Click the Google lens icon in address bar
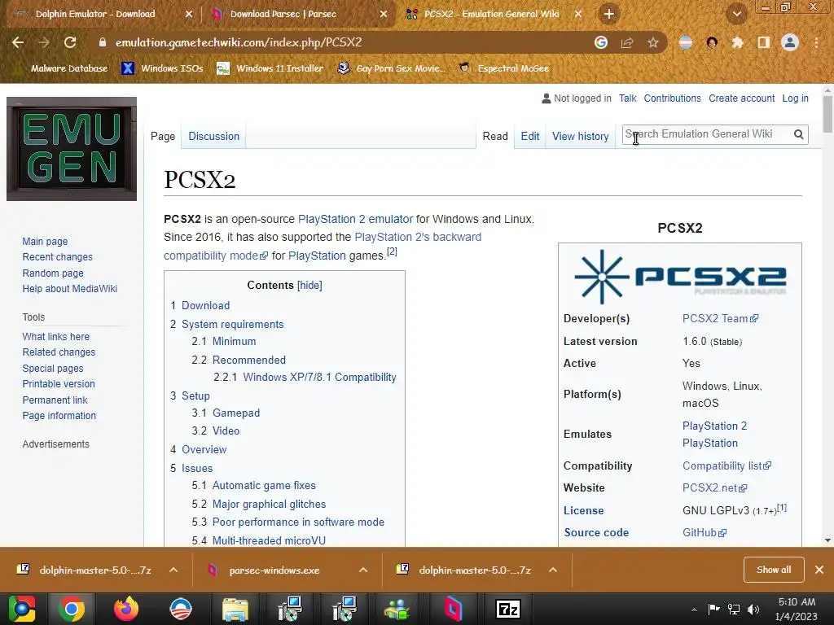The width and height of the screenshot is (834, 625). (600, 42)
